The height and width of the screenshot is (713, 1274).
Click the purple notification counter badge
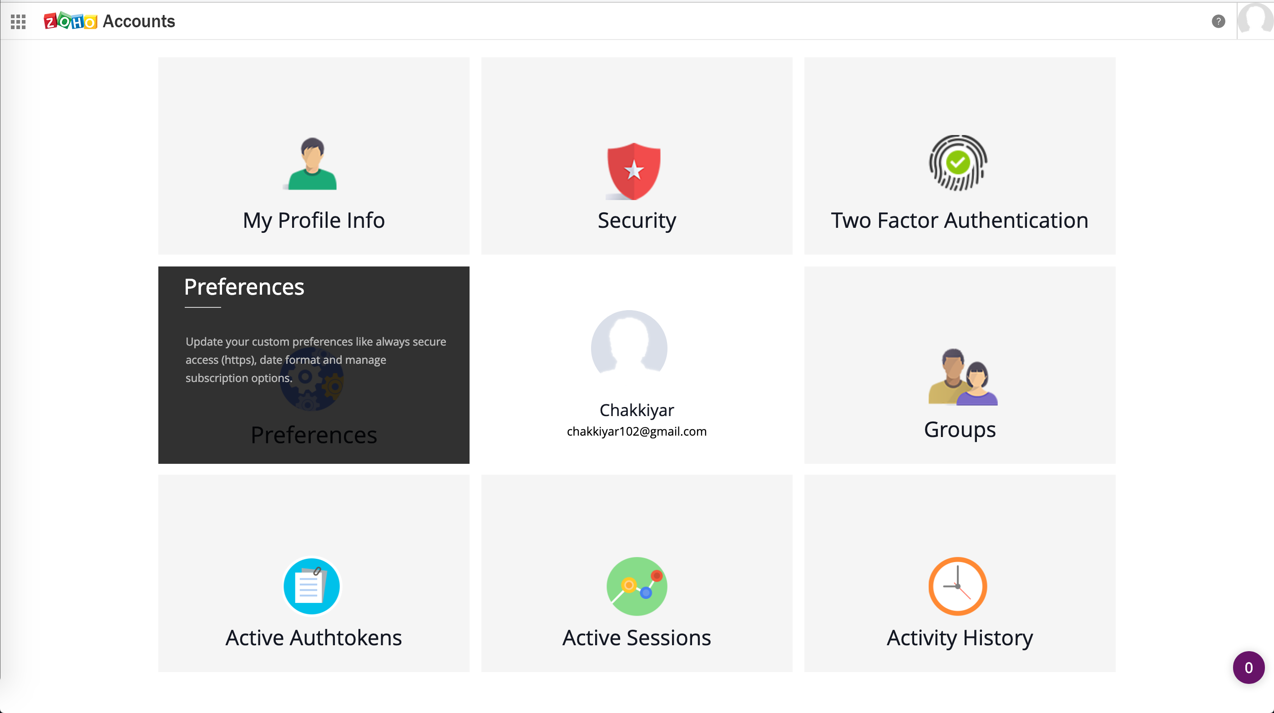coord(1248,668)
